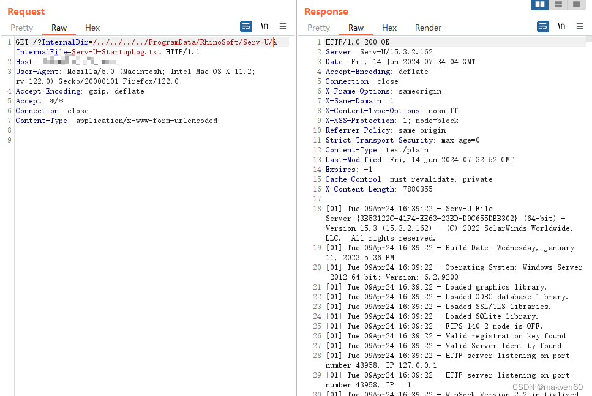This screenshot has width=592, height=396.
Task: Click the X-Frame-Options: sameorigin header
Action: pos(383,91)
